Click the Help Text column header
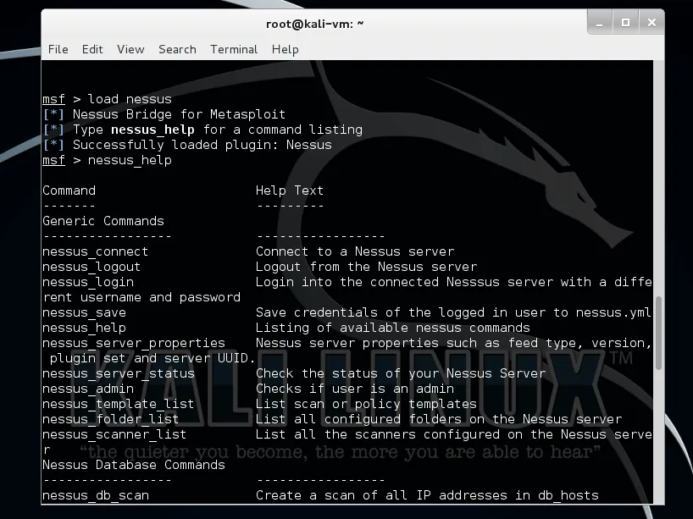693x519 pixels. point(289,190)
